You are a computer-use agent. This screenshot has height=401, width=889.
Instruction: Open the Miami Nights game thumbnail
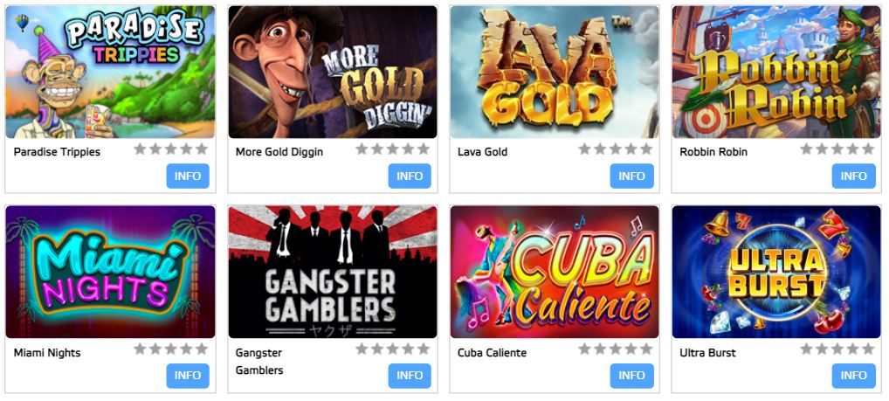[111, 272]
